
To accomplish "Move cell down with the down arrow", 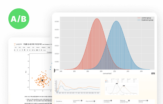I will pyautogui.click(x=30, y=50).
